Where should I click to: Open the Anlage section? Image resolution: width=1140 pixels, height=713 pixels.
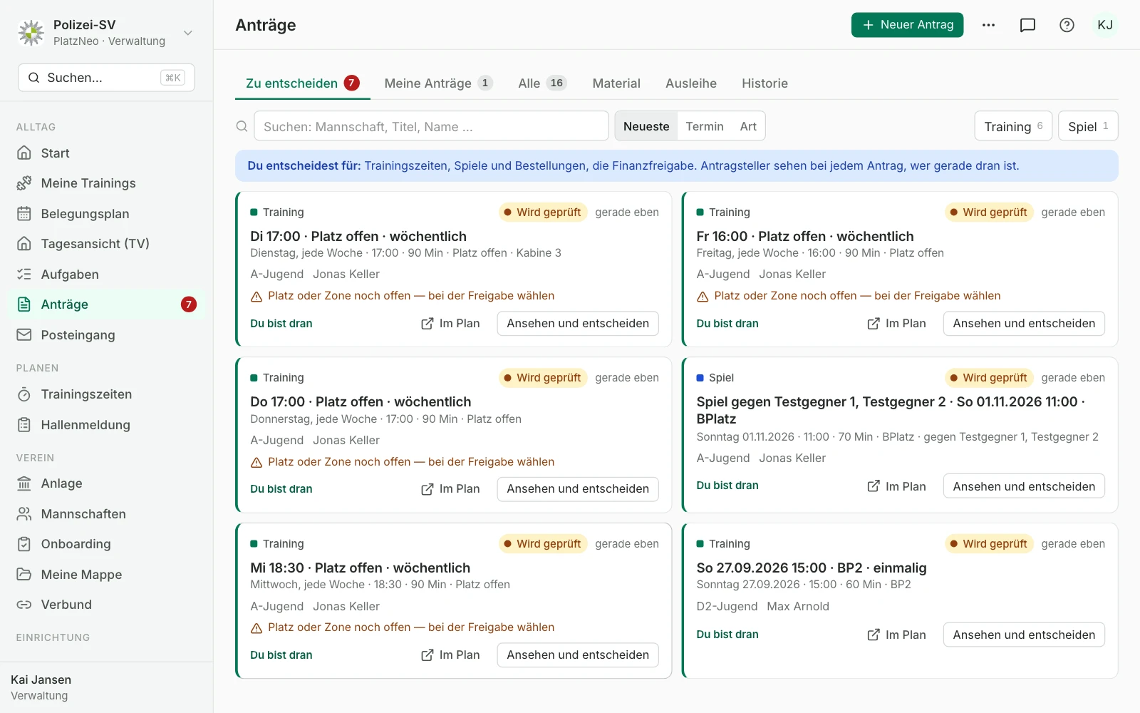pos(106,483)
